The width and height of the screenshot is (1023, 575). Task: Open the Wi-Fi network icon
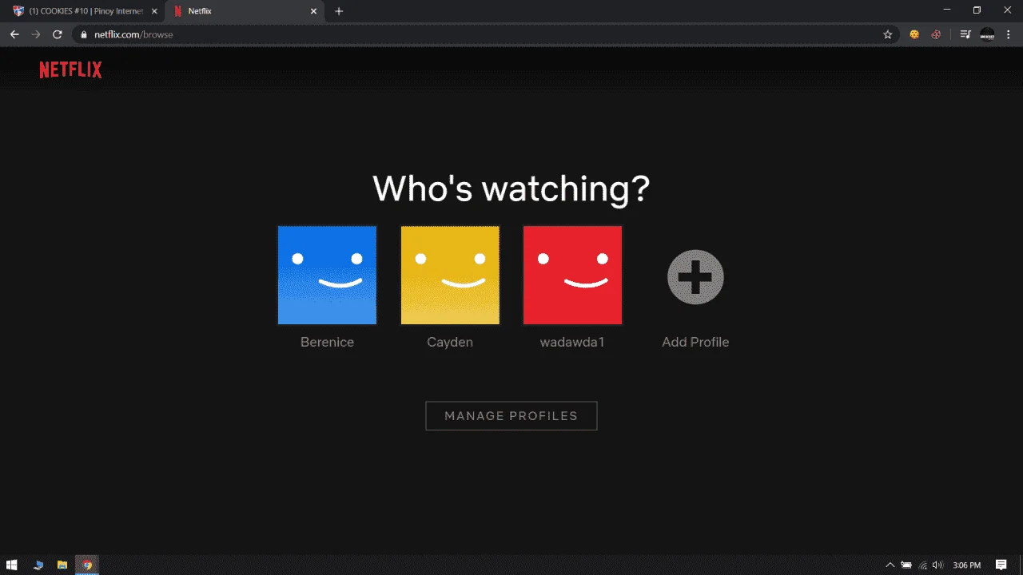(923, 565)
